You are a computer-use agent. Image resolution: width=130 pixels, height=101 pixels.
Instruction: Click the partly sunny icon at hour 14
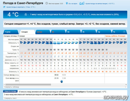[x=69, y=43]
